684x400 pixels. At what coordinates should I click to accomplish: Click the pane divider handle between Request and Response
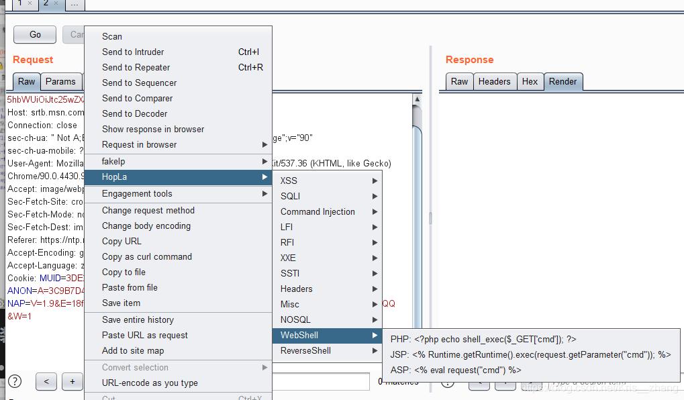pyautogui.click(x=430, y=218)
